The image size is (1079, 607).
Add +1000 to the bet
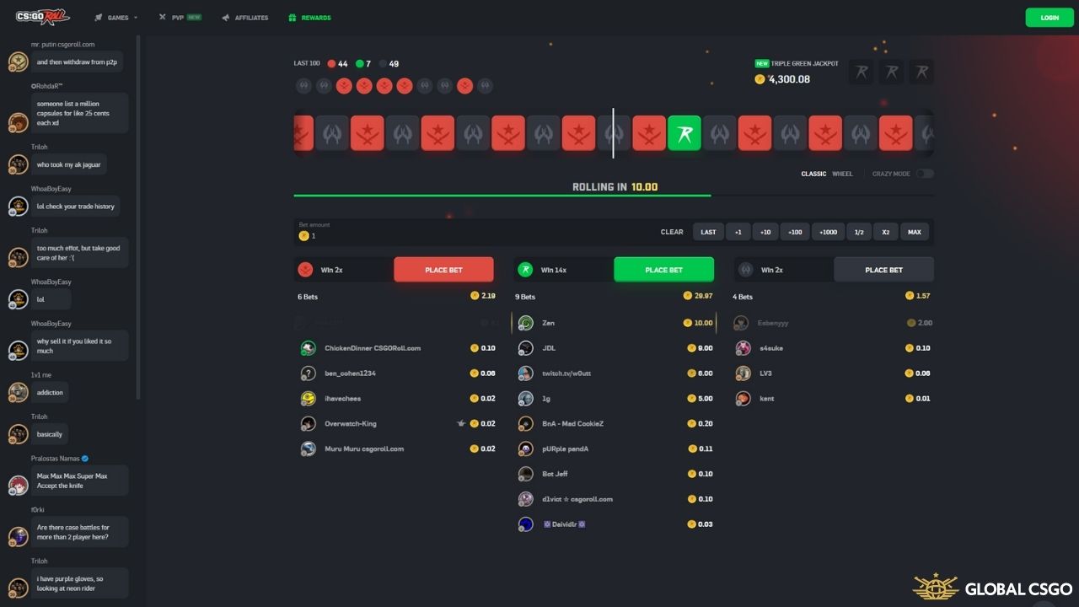coord(828,232)
